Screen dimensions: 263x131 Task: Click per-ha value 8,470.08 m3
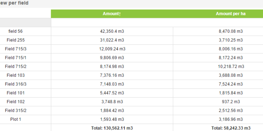[231, 31]
